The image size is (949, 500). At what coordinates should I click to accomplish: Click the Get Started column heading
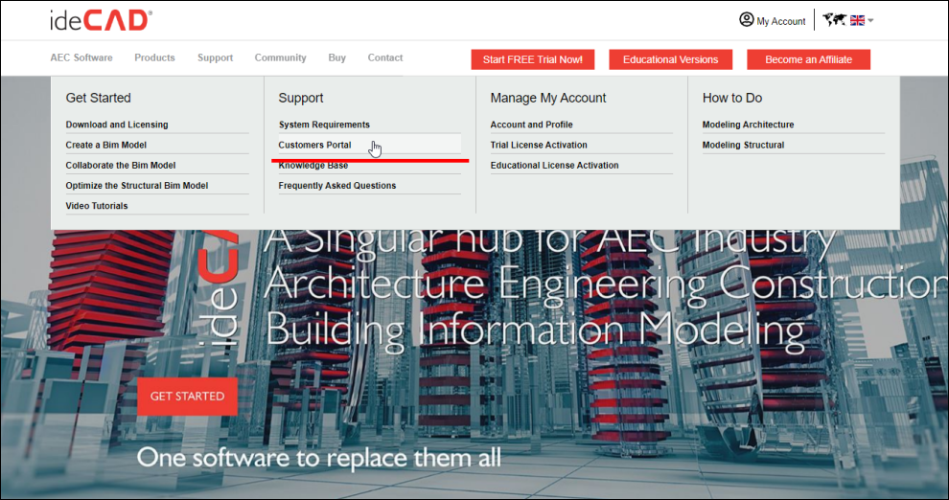[x=98, y=98]
